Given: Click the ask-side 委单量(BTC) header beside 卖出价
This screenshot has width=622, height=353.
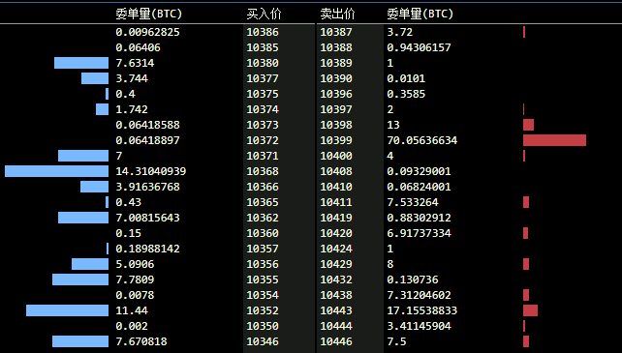Looking at the screenshot, I should point(420,14).
